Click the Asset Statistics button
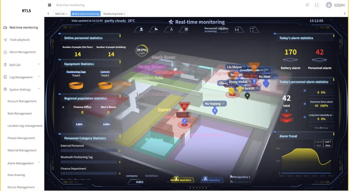Viewport: 349px width, 191px height. (211, 180)
